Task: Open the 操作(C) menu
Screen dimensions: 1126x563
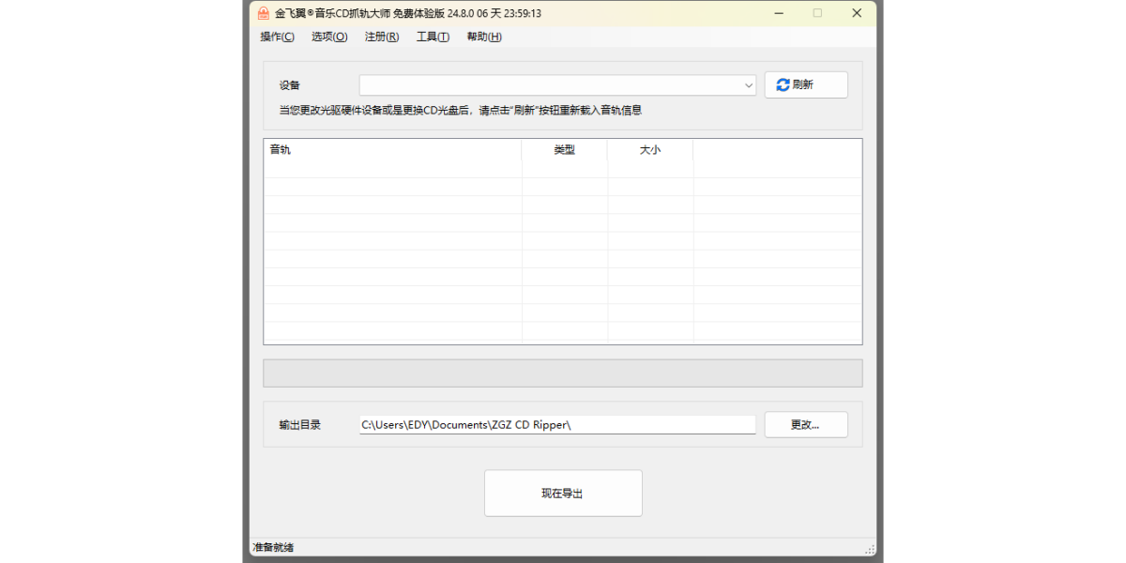Action: click(x=276, y=36)
